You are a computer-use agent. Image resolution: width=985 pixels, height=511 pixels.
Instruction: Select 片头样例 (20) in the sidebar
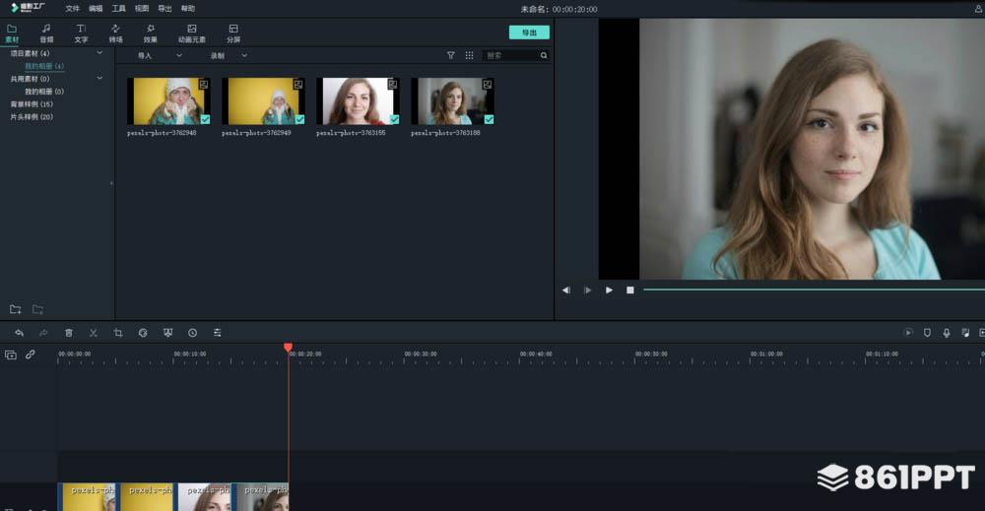tap(32, 117)
